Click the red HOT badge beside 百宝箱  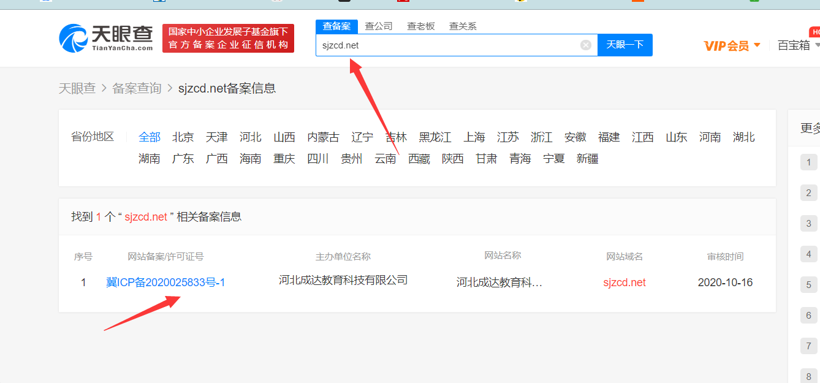click(814, 31)
